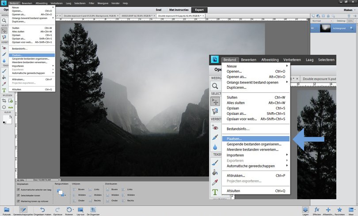Swap foreground and background colors
Image resolution: width=358 pixels, height=216 pixels.
(x=10, y=117)
